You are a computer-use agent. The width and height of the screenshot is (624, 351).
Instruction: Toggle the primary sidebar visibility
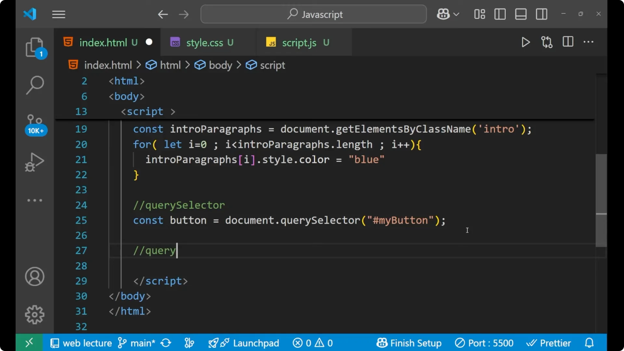click(500, 14)
